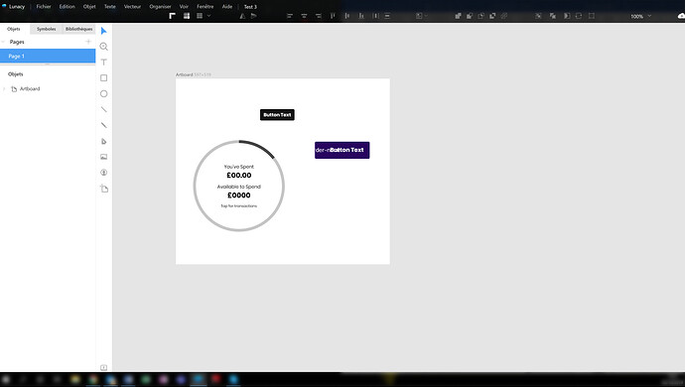Image resolution: width=685 pixels, height=387 pixels.
Task: Collapse the Pages section chevron
Action: (x=4, y=42)
